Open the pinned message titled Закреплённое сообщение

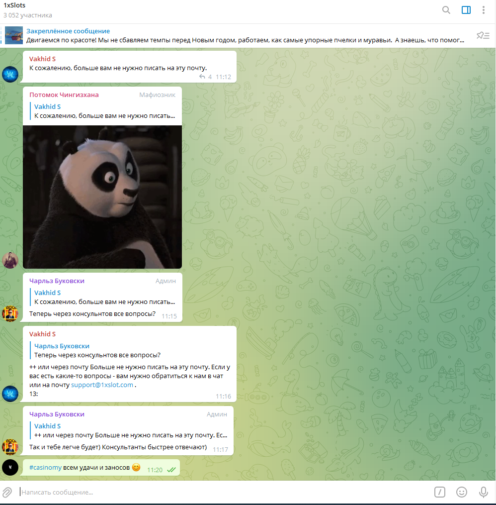(x=245, y=35)
